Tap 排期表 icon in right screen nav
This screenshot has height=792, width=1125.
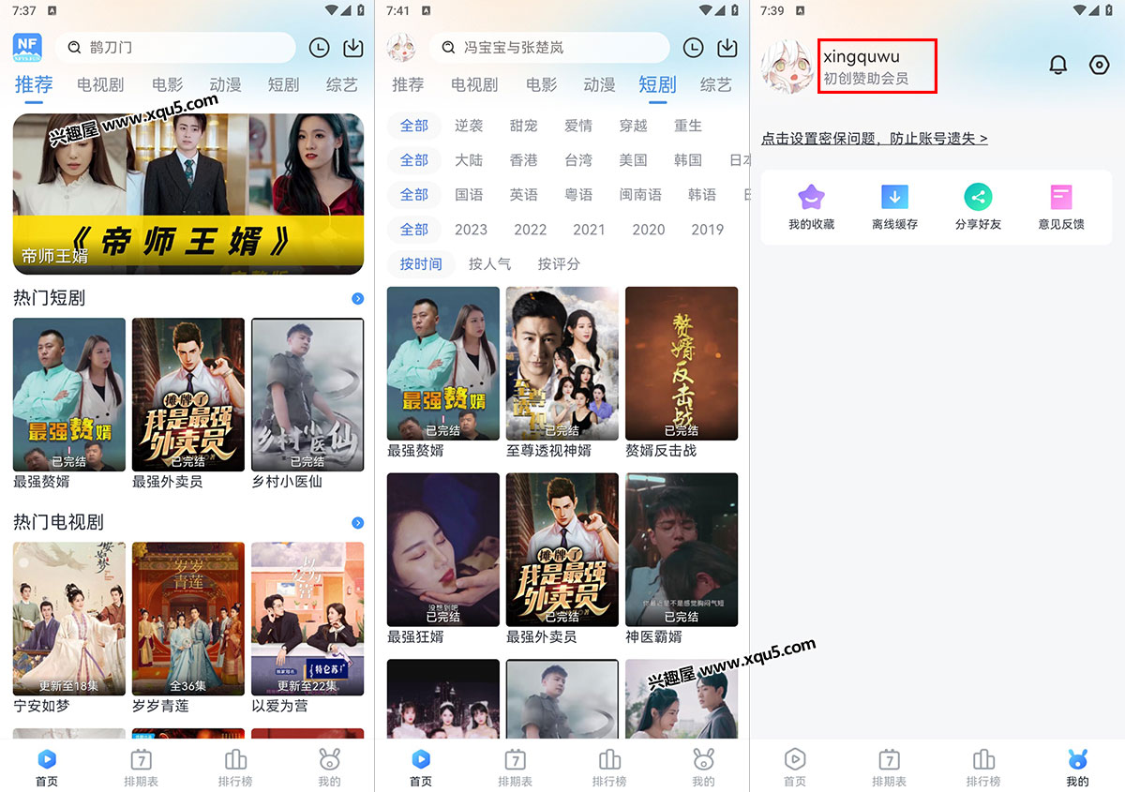point(889,758)
